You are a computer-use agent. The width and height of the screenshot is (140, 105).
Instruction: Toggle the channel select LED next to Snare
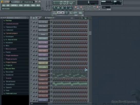(51, 34)
